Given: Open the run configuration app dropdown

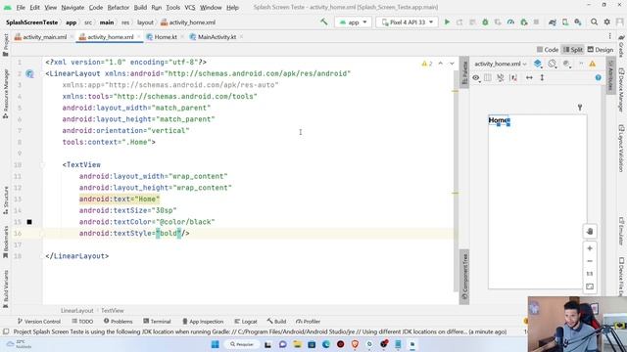Looking at the screenshot, I should 353,22.
